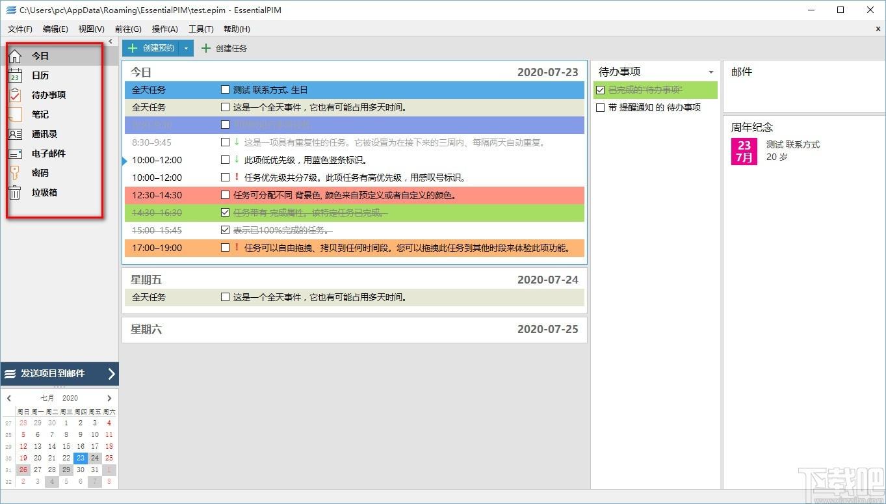
Task: Open the 工具(T) menu
Action: 201,29
